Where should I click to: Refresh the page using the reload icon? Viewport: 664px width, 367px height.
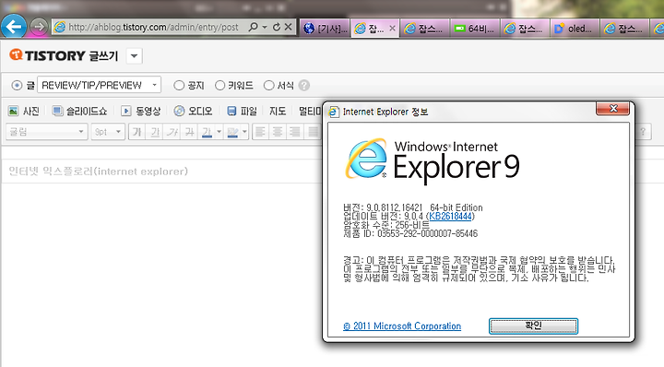[x=277, y=27]
